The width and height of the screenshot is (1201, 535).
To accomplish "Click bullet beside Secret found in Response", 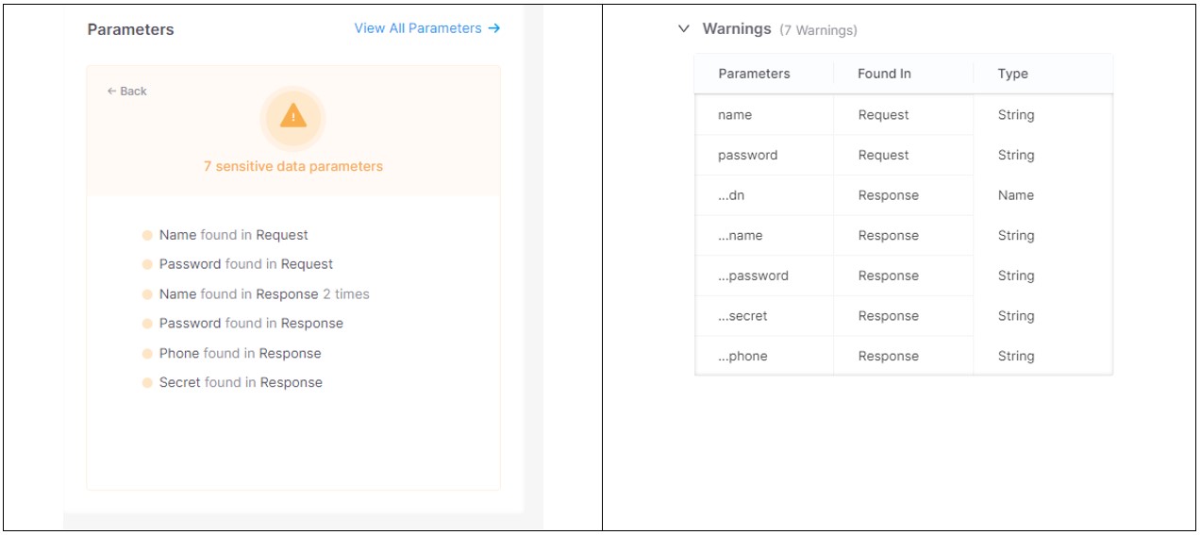I will pyautogui.click(x=147, y=383).
